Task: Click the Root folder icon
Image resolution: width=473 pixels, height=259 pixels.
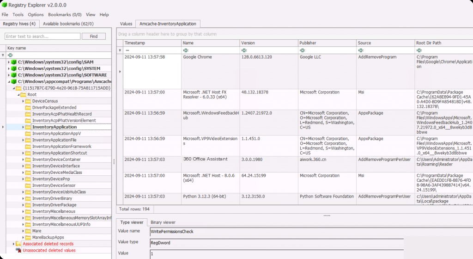Action: (23, 94)
